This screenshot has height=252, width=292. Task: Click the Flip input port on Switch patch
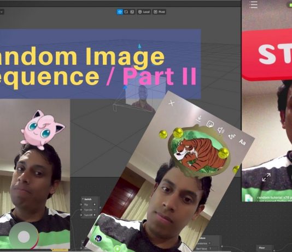tap(81, 205)
